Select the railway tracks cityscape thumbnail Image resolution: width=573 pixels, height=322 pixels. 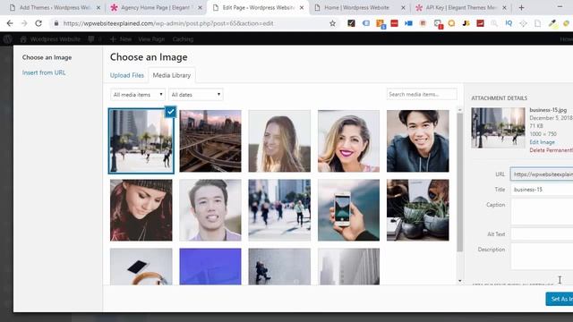pos(210,141)
